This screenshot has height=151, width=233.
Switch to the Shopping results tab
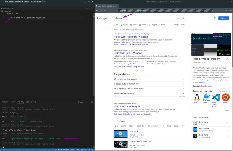pos(153,25)
